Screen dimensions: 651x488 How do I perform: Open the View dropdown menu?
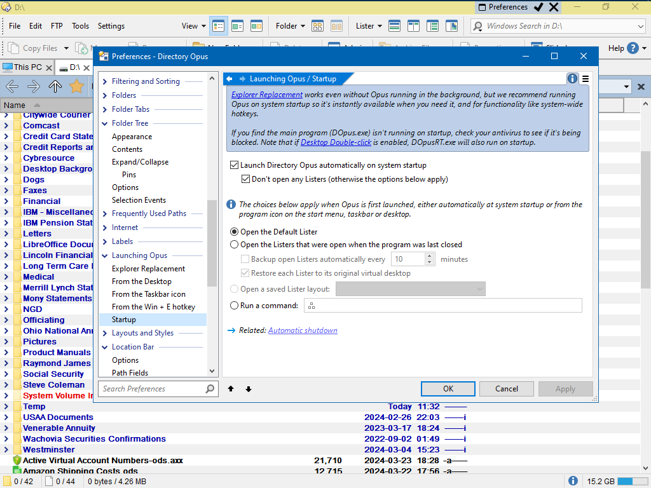[193, 26]
